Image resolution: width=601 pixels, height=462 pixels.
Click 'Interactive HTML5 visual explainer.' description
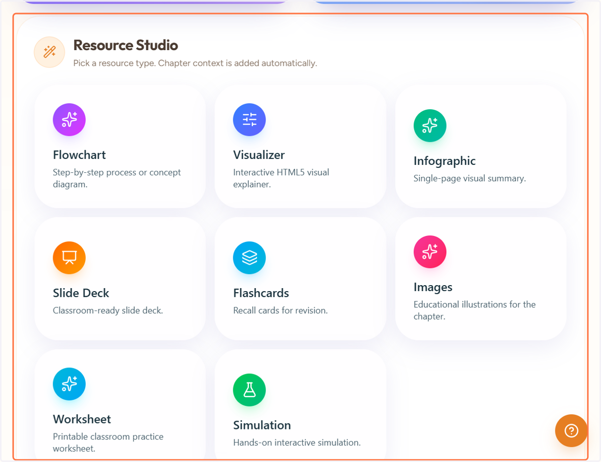click(281, 178)
